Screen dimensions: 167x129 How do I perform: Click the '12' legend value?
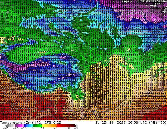point(43,128)
